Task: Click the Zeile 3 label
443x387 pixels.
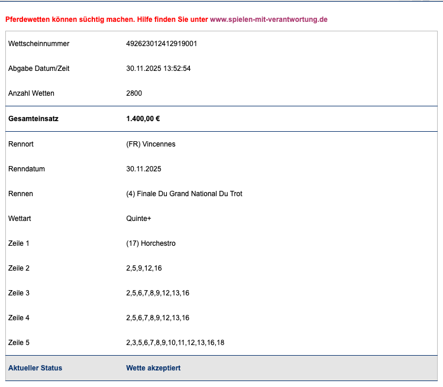Action: [x=19, y=293]
